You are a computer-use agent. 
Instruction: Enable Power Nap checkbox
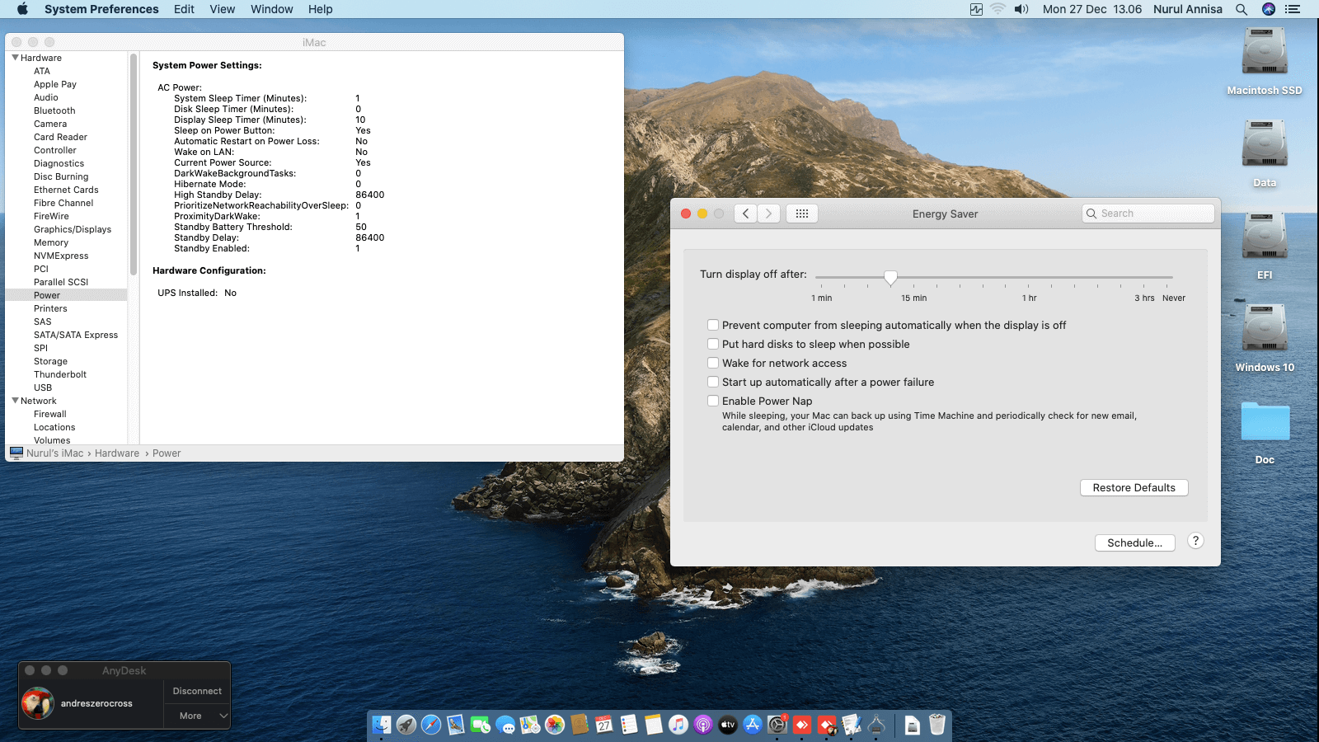pyautogui.click(x=713, y=401)
